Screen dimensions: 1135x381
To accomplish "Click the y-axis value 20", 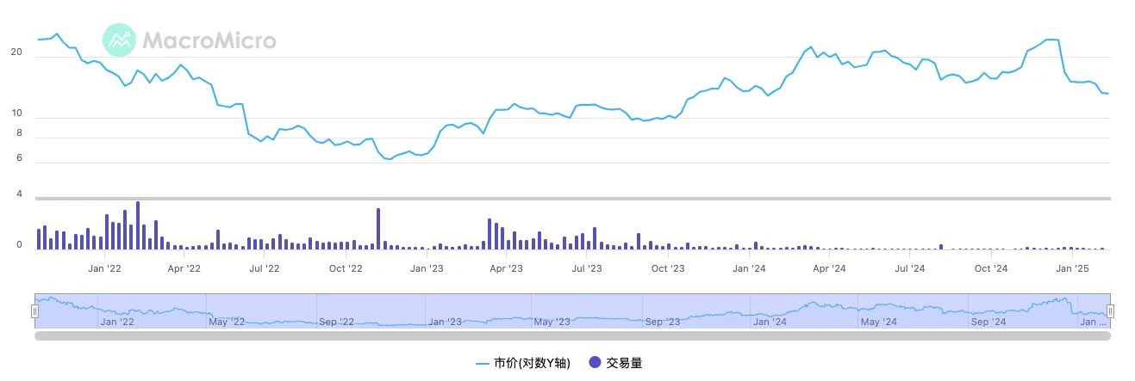I will point(16,52).
